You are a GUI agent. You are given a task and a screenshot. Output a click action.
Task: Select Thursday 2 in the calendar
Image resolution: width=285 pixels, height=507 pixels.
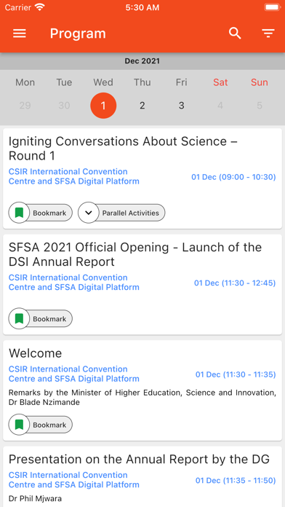pyautogui.click(x=142, y=106)
